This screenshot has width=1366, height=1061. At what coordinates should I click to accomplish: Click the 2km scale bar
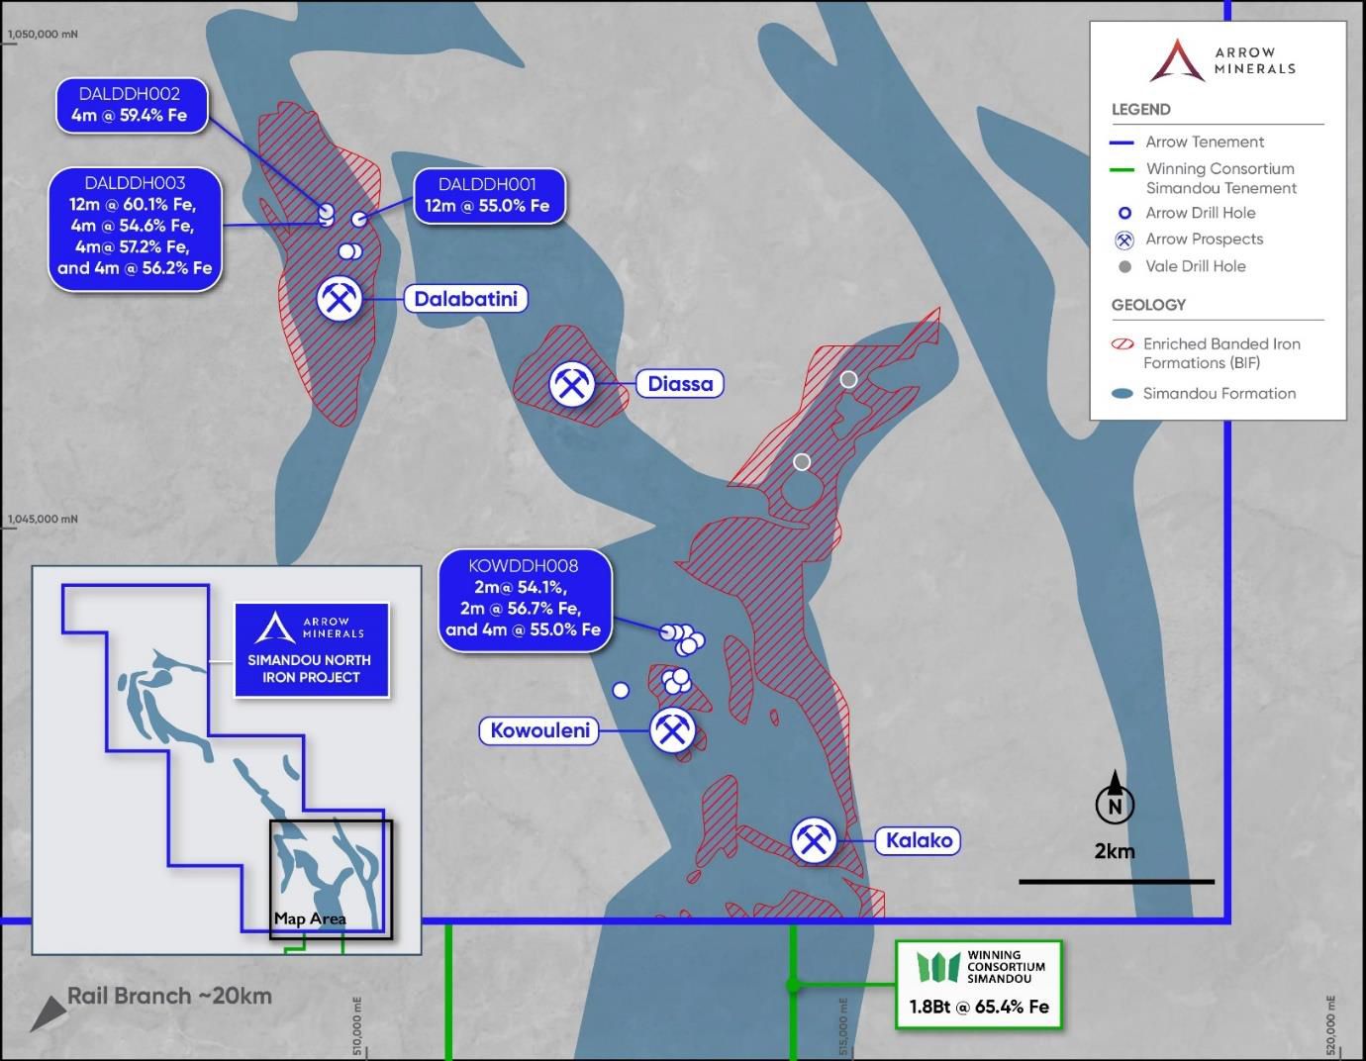coord(1116,881)
